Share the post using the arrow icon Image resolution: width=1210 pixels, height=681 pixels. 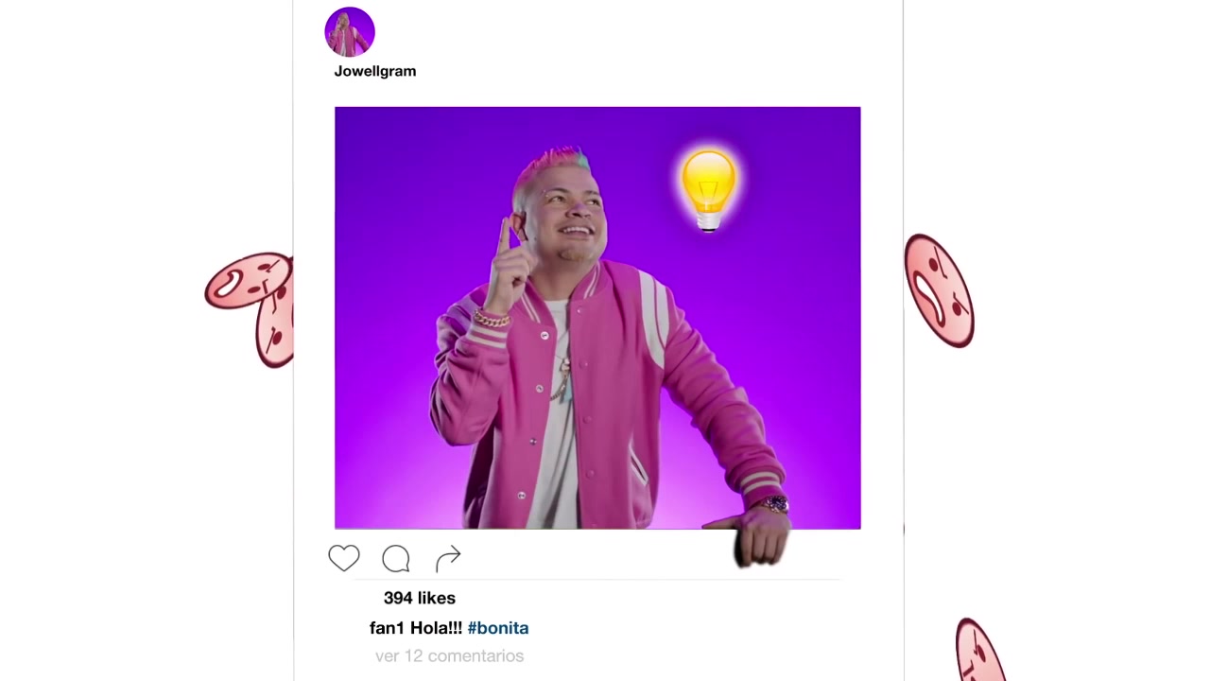coord(448,559)
